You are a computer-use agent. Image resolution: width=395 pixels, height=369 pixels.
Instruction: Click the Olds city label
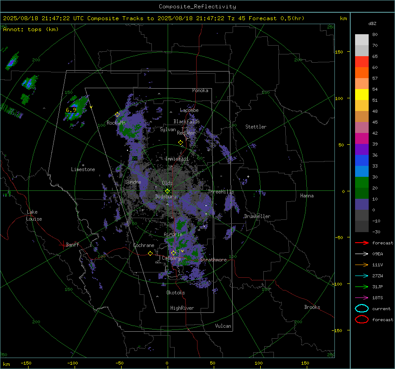coord(167,183)
